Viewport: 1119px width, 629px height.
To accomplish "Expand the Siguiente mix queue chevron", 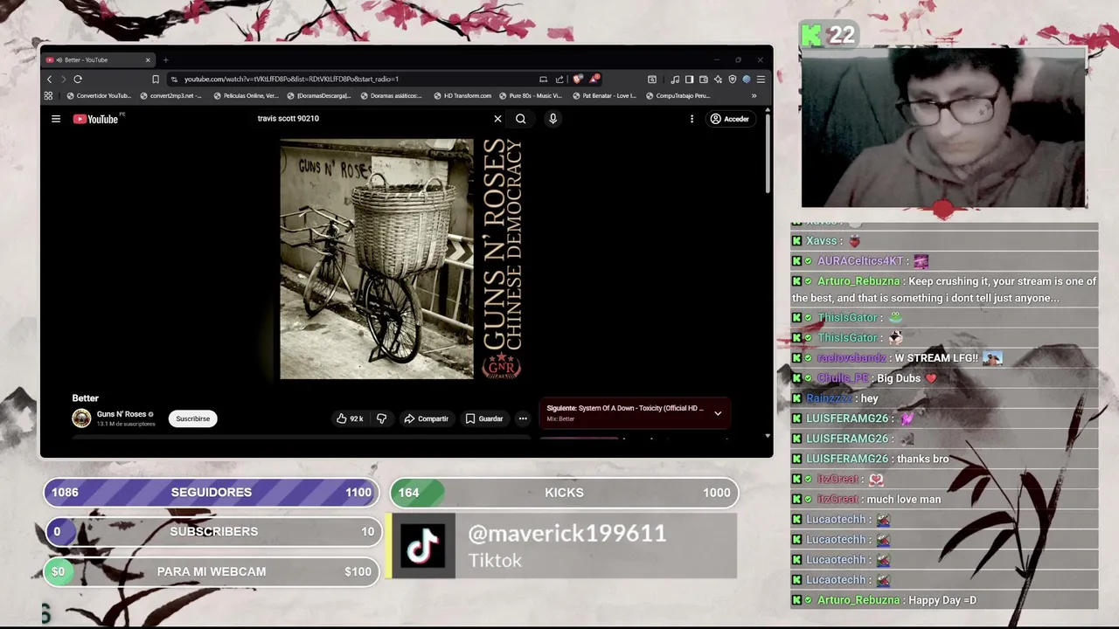I will pos(718,413).
